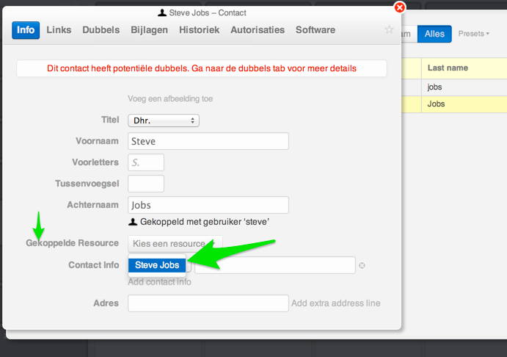Mark contact as favorite with star icon
The width and height of the screenshot is (507, 357).
click(x=390, y=30)
